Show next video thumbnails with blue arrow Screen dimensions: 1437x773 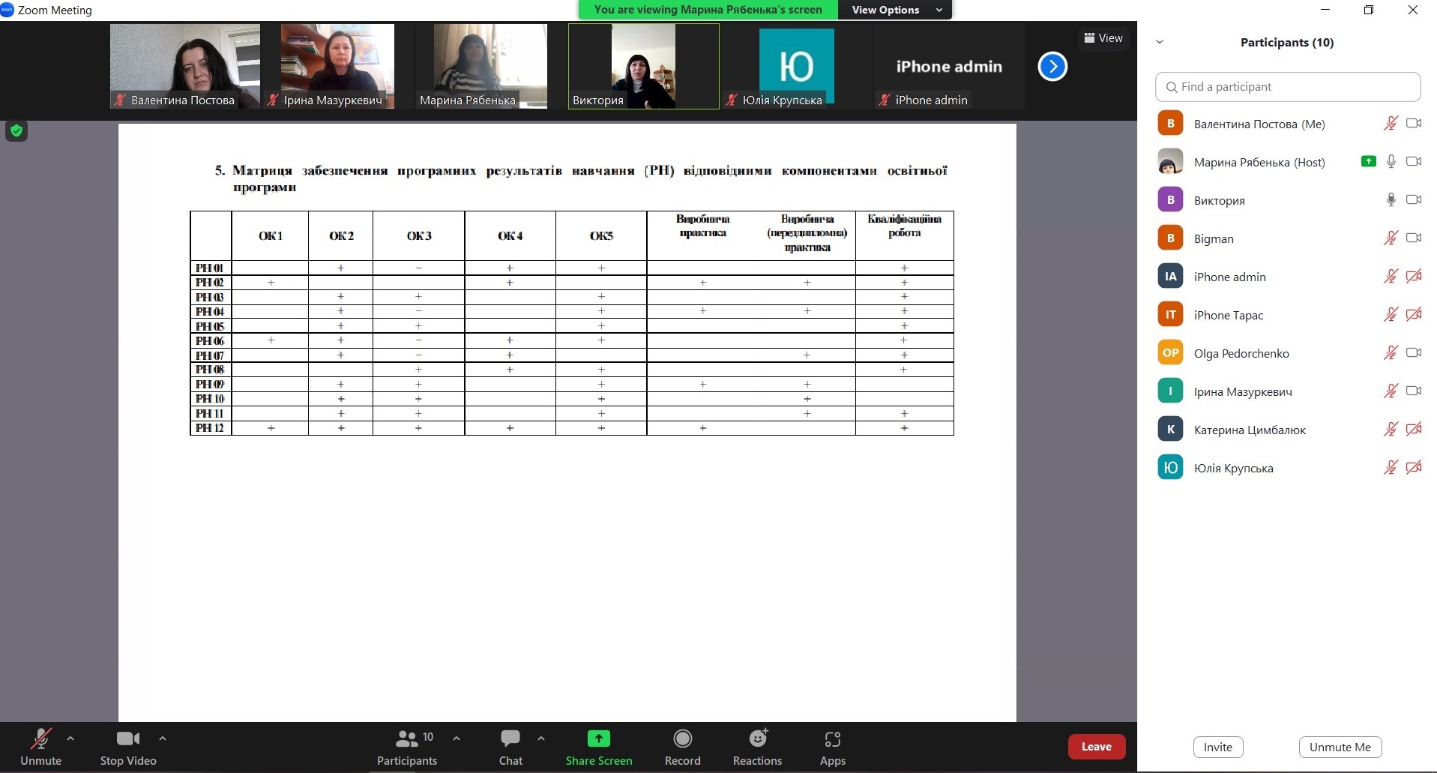[x=1052, y=67]
